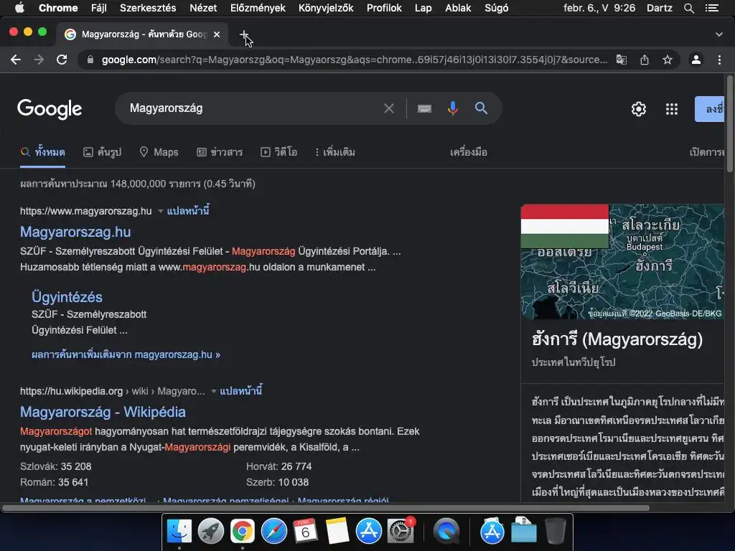This screenshot has height=551, width=735.
Task: Open Control Center in the menu bar
Action: (711, 8)
